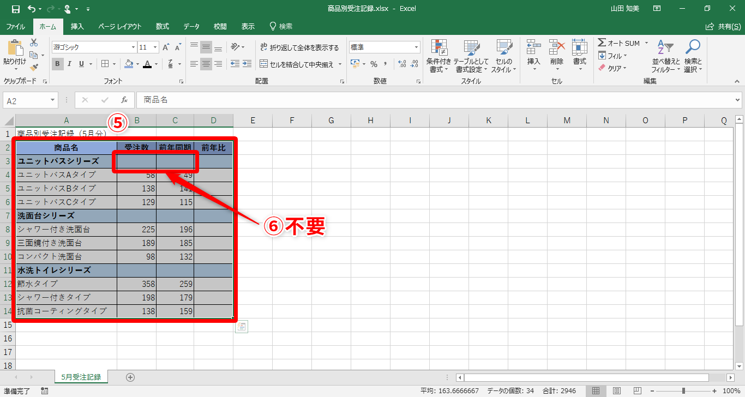Viewport: 745px width, 397px height.
Task: Toggle 折り返して全体を表示する wrap text
Action: coord(300,47)
